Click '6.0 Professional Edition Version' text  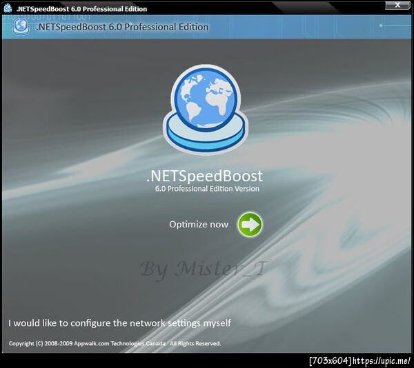[207, 189]
